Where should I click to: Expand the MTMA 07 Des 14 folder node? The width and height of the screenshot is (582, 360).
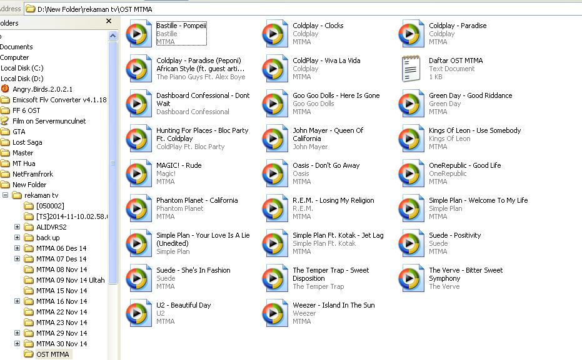tap(17, 258)
